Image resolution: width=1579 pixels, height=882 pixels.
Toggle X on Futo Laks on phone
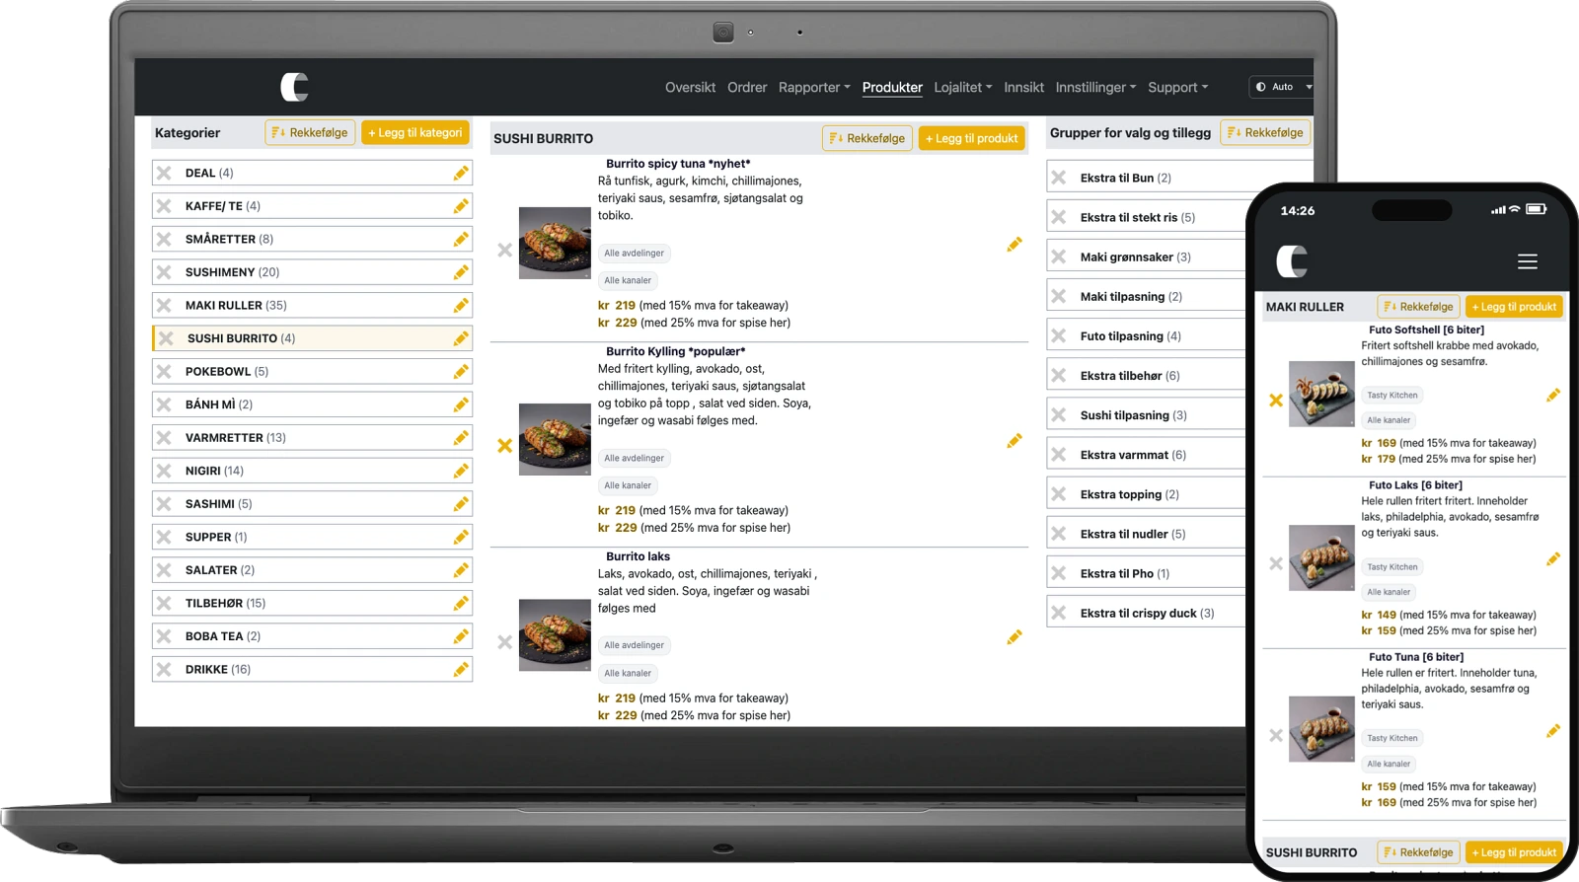pos(1276,563)
